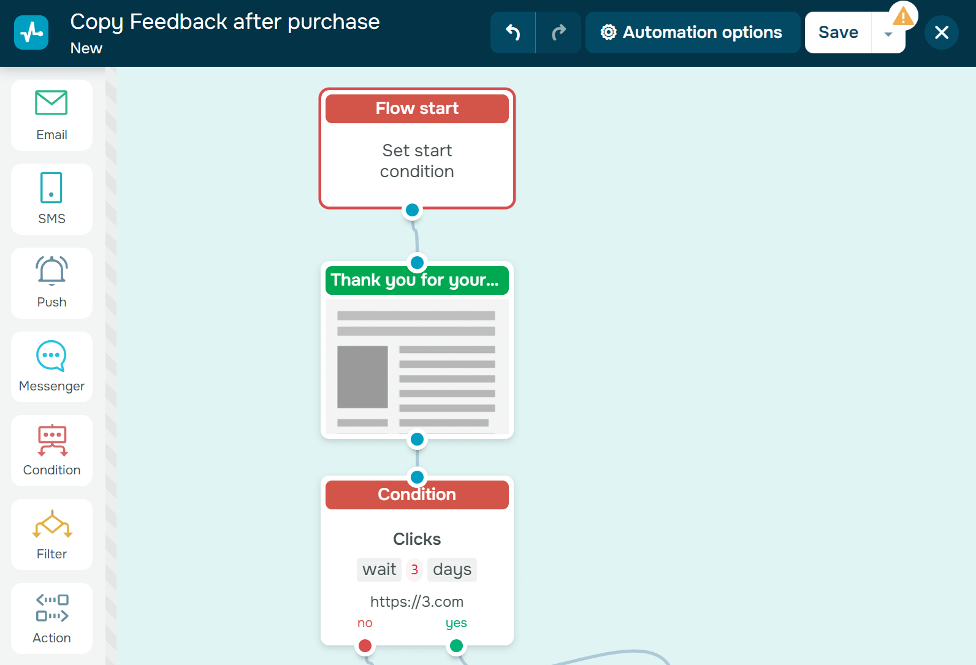
Task: Click the Flow start output connector
Action: pyautogui.click(x=413, y=210)
